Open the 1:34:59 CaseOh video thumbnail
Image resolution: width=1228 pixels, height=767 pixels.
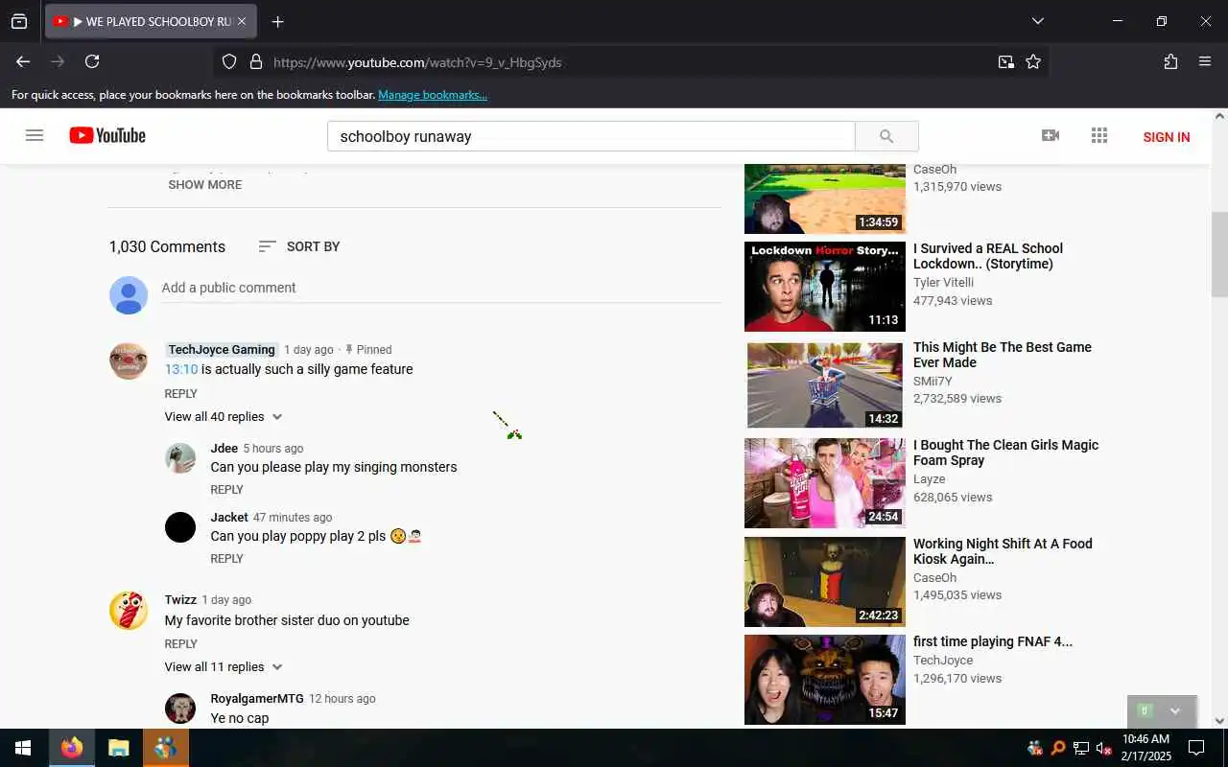[x=825, y=198]
